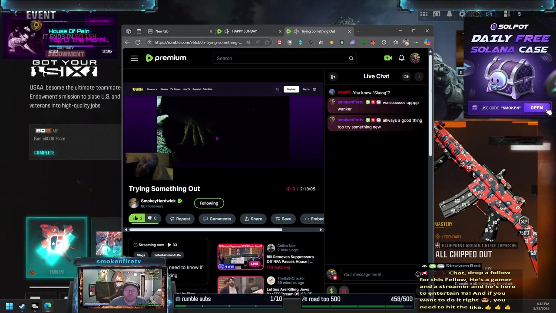Image resolution: width=556 pixels, height=313 pixels.
Task: Select the Entertainment Life tag
Action: pyautogui.click(x=167, y=255)
